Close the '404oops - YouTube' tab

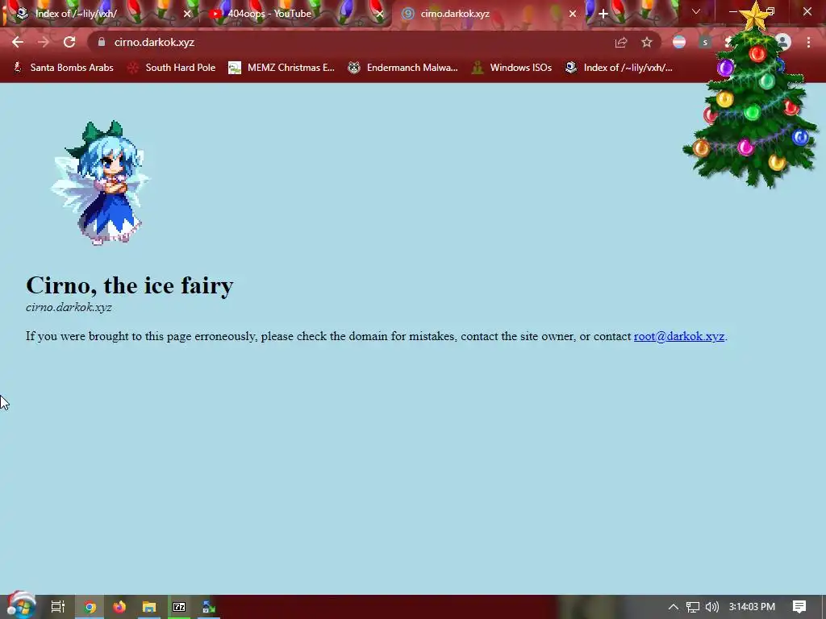(x=380, y=14)
